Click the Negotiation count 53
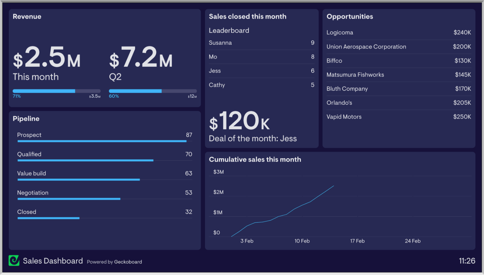Viewport: 484px width, 275px height. coord(189,193)
